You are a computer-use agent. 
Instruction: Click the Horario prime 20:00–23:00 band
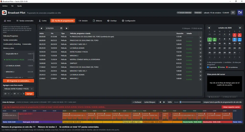click(x=217, y=122)
